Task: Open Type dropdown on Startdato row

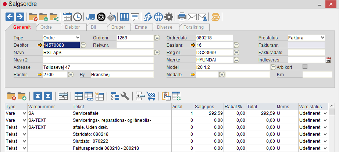Action: [x=24, y=134]
